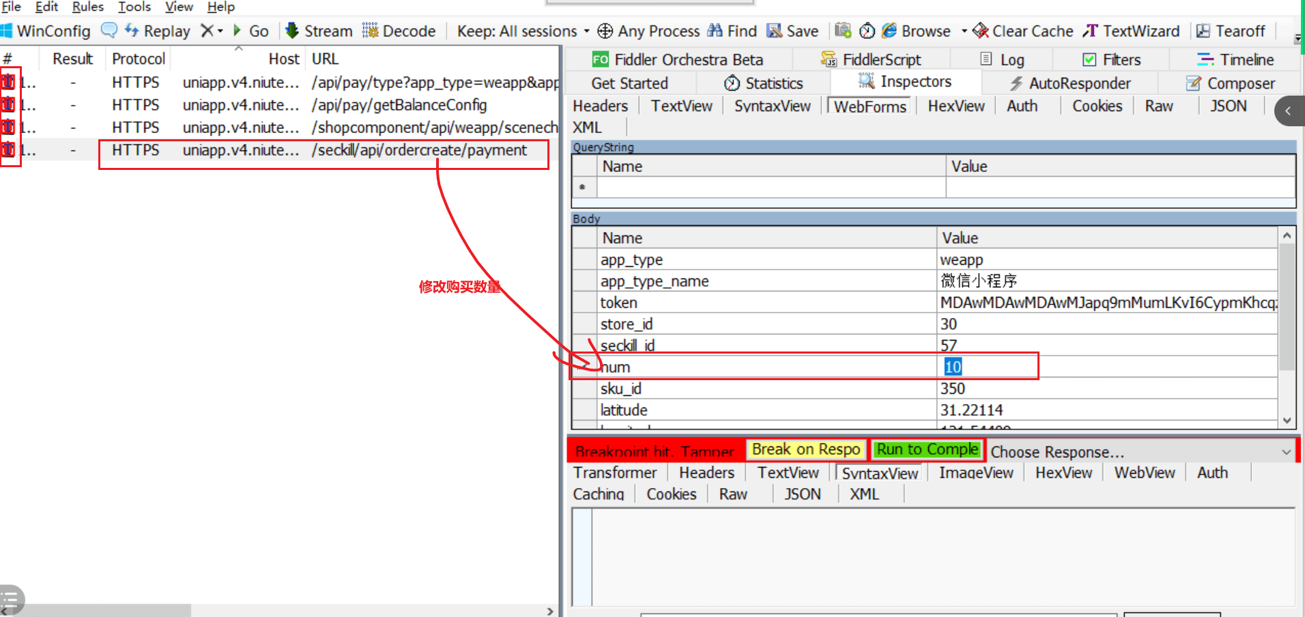Click the Remove sessions X icon
The image size is (1305, 617).
(x=207, y=31)
